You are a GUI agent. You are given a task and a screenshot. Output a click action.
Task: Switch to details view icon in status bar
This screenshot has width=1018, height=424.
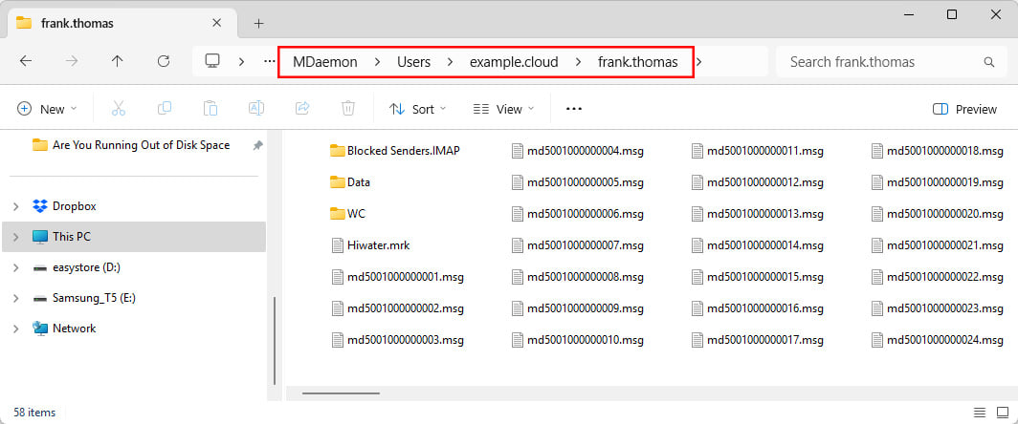click(x=980, y=413)
